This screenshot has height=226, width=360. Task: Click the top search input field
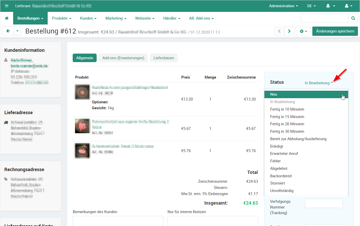coord(324,18)
